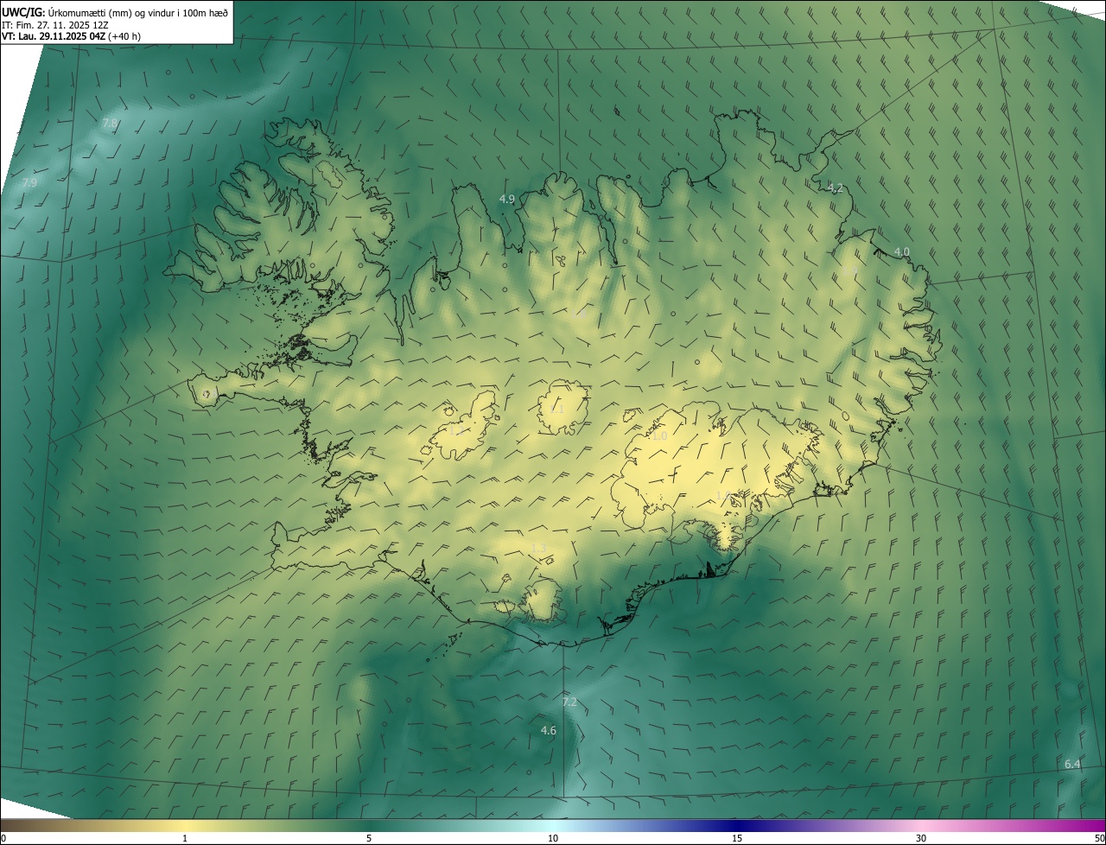Click the 7.2 value label south of Iceland
Screen dimensions: 1106x845
[569, 702]
